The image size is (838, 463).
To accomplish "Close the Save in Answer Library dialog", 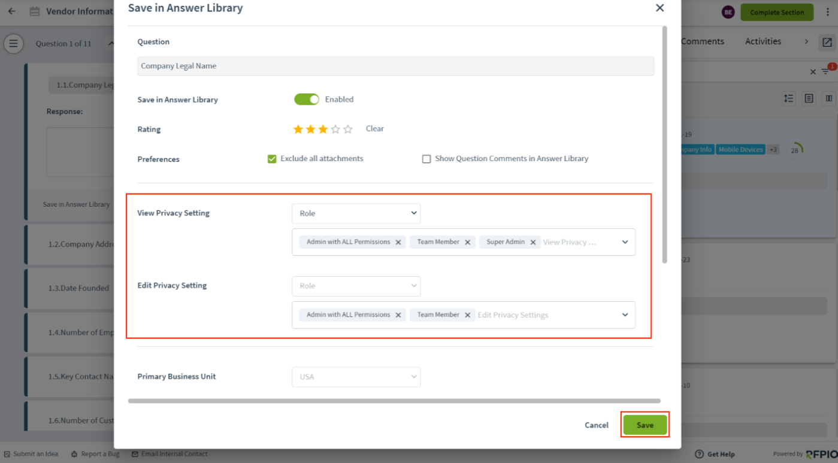I will [x=659, y=8].
